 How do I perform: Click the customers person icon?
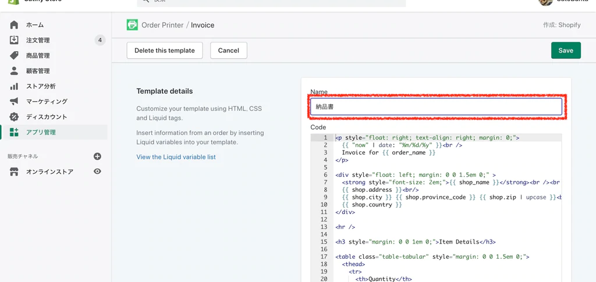pos(15,71)
